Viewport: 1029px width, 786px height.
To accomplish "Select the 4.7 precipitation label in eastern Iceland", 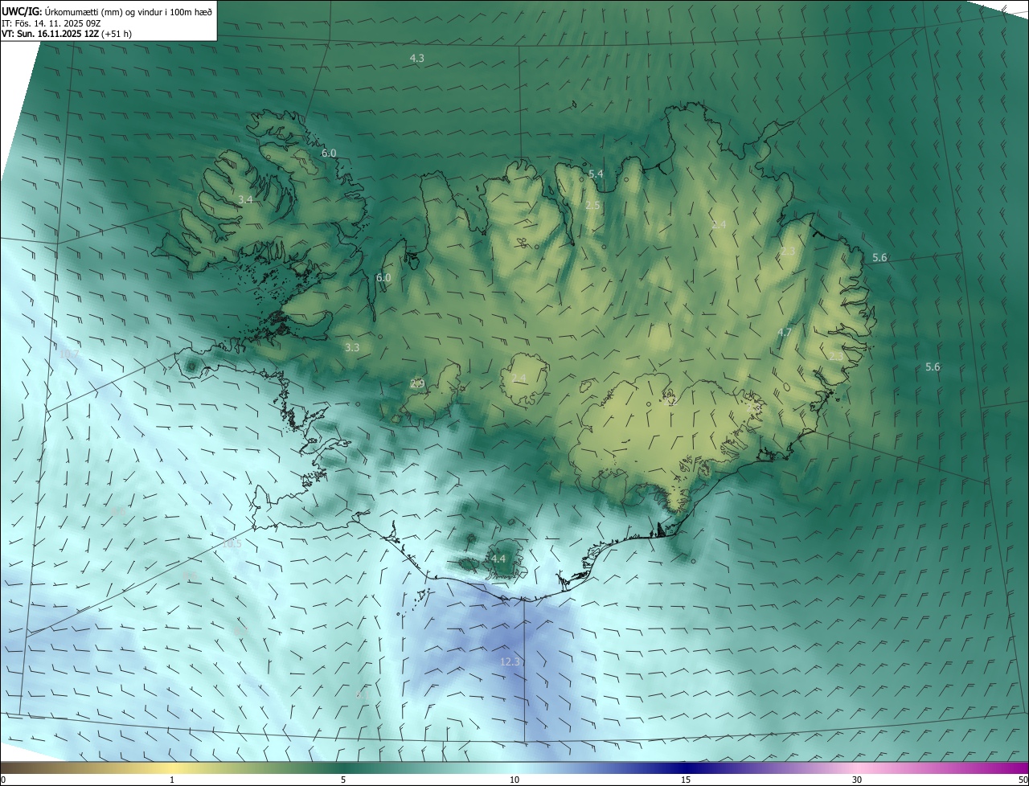I will coord(785,332).
